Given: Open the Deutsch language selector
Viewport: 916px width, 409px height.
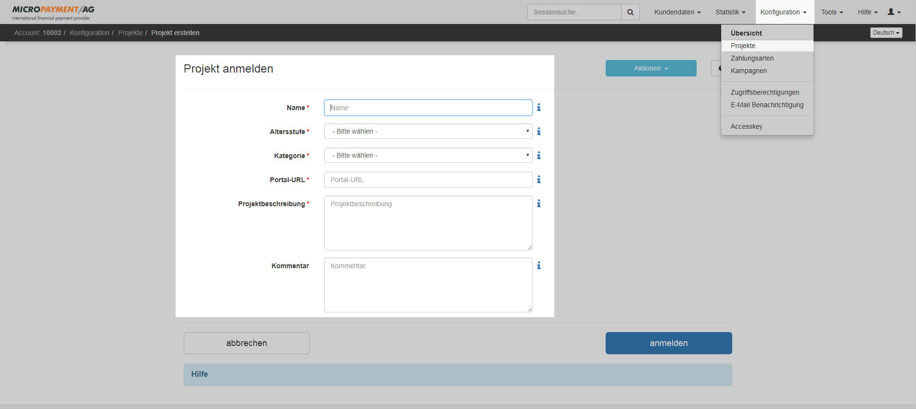Looking at the screenshot, I should coord(886,33).
